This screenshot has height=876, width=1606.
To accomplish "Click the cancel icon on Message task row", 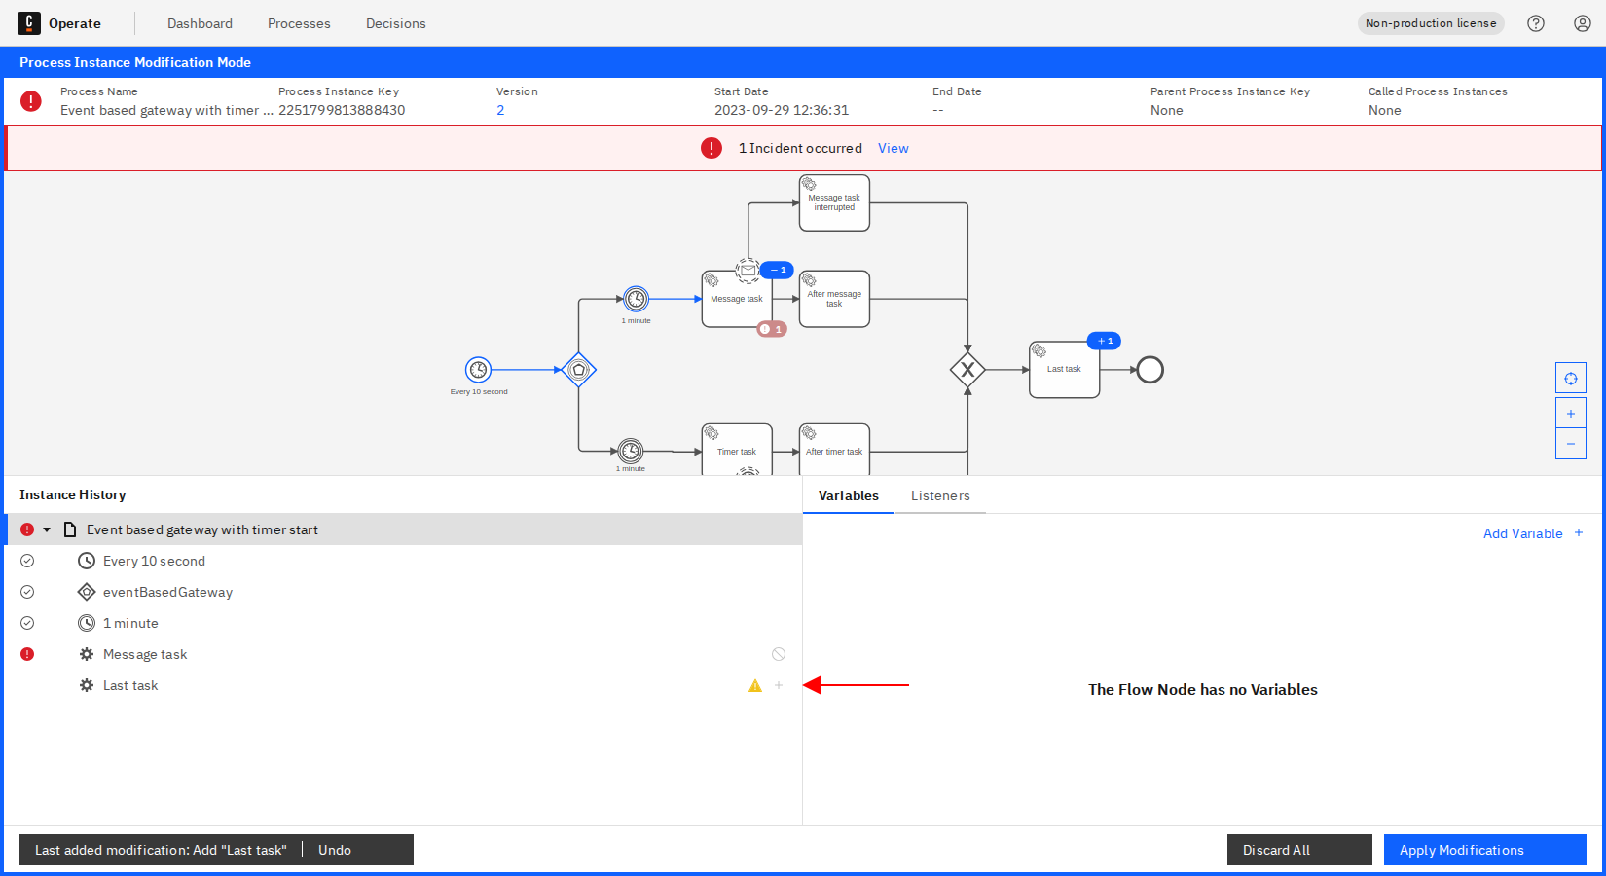I will (779, 654).
